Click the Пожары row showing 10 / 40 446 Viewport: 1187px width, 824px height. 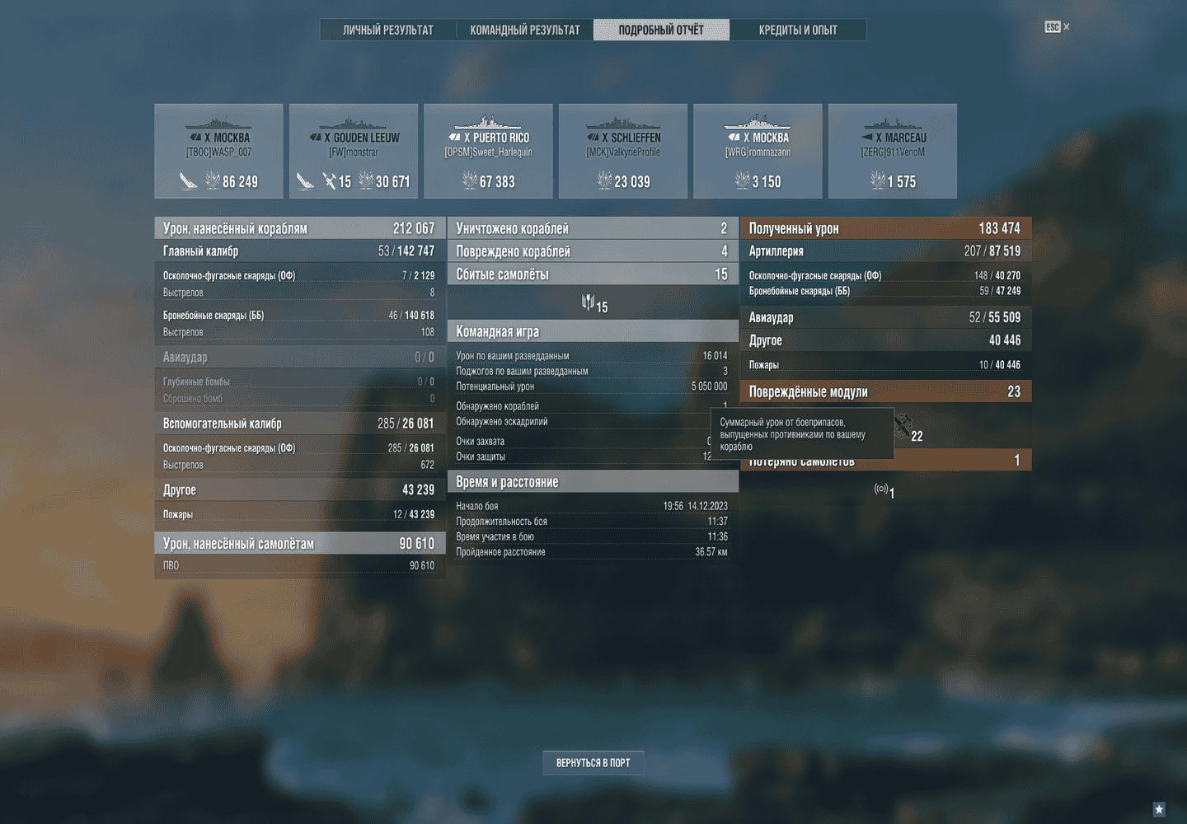pyautogui.click(x=886, y=365)
